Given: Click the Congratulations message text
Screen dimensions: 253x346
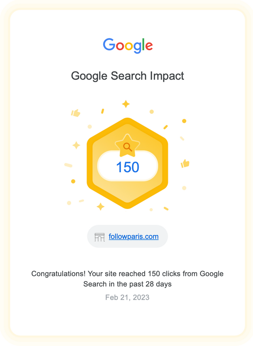Looking at the screenshot, I should point(127,279).
